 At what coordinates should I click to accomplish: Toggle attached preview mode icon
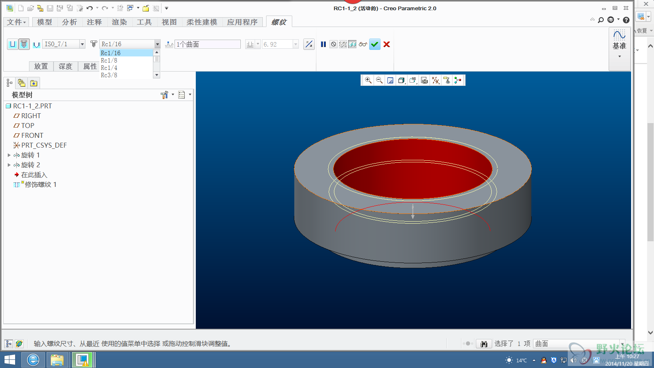tap(352, 44)
